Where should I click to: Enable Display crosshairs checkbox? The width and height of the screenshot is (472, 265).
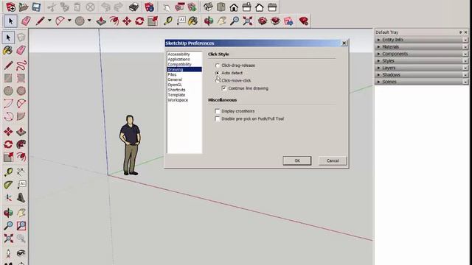(218, 111)
